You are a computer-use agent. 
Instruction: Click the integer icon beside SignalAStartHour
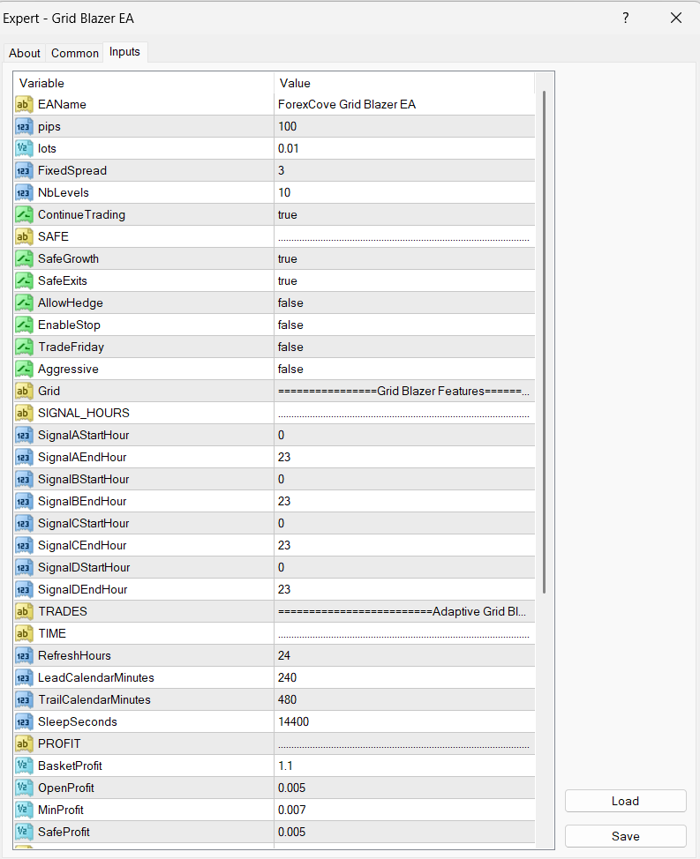tap(24, 435)
